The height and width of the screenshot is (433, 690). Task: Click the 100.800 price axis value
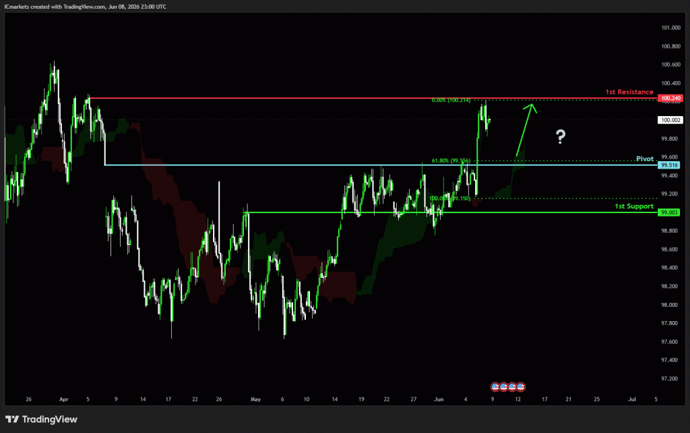(670, 47)
